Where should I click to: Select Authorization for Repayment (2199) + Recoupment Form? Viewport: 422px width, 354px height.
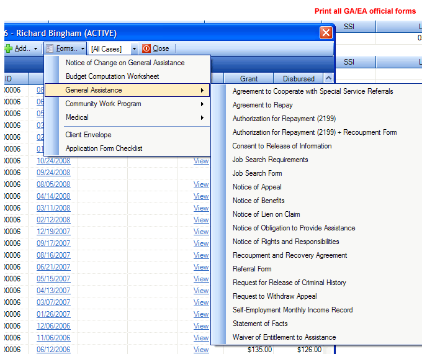[x=315, y=132]
